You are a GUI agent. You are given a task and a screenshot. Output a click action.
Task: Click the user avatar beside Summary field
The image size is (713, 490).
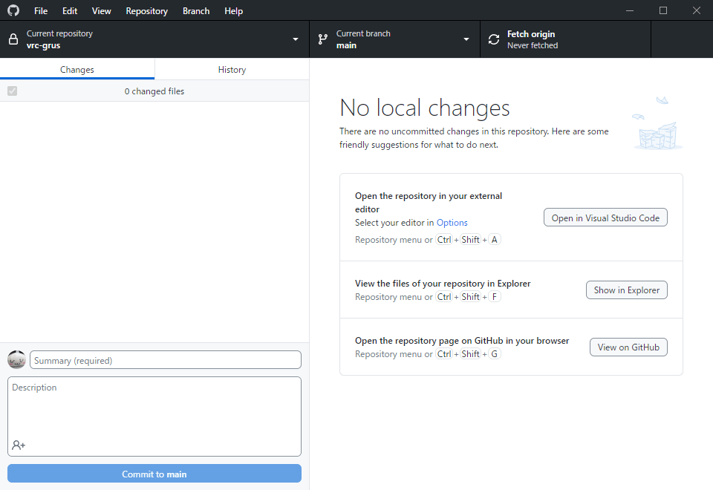17,359
